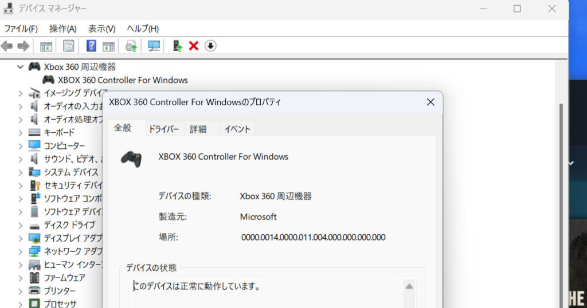Open the 操作(A) menu

62,29
